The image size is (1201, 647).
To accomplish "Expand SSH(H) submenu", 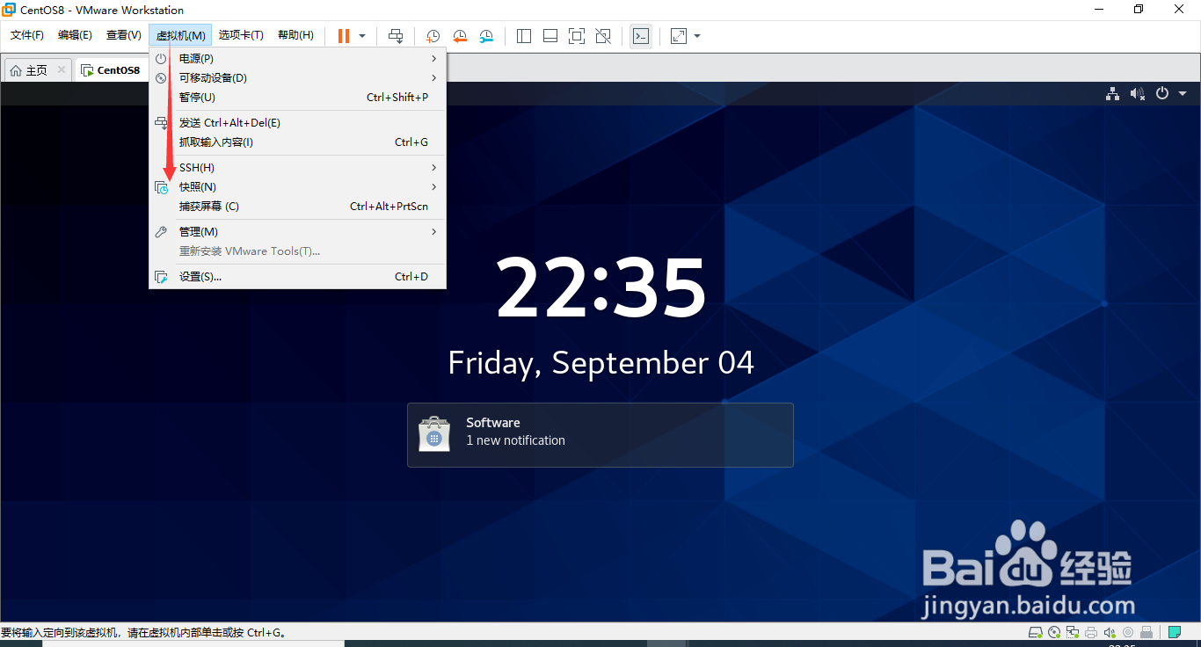I will 298,167.
